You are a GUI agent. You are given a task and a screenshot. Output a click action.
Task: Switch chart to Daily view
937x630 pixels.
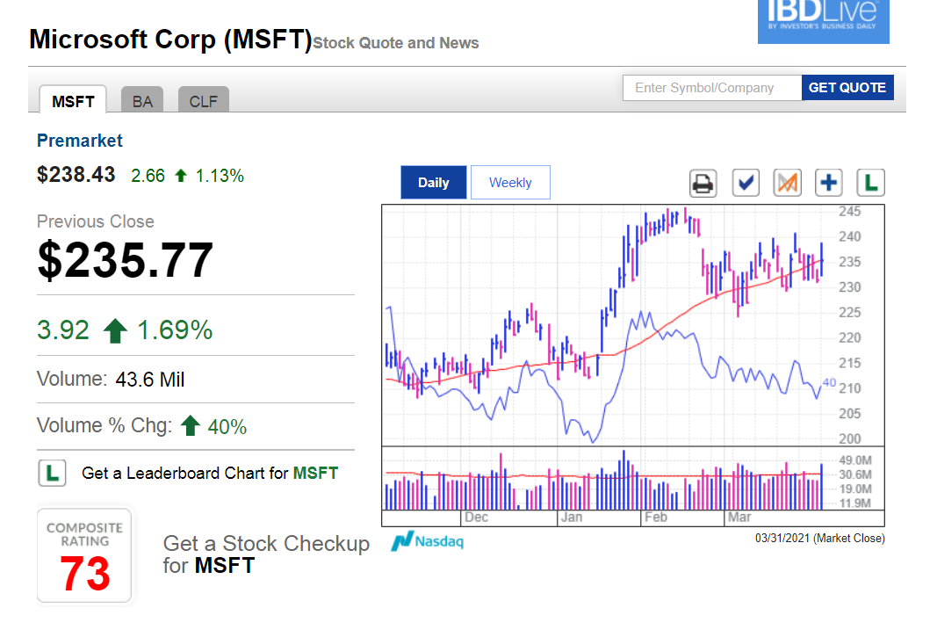(x=434, y=183)
